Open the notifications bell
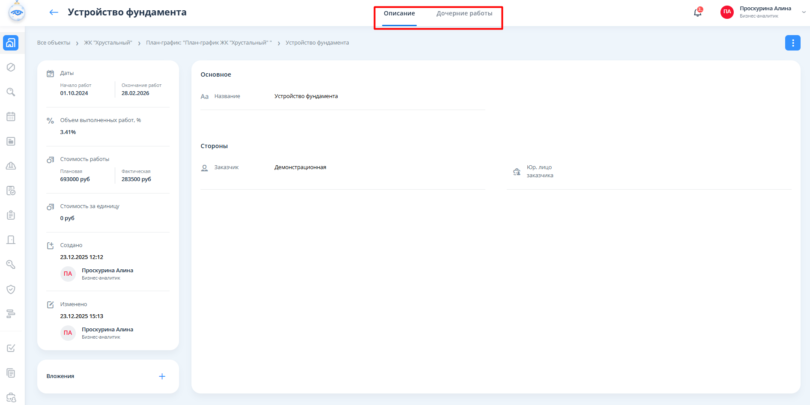 point(697,12)
